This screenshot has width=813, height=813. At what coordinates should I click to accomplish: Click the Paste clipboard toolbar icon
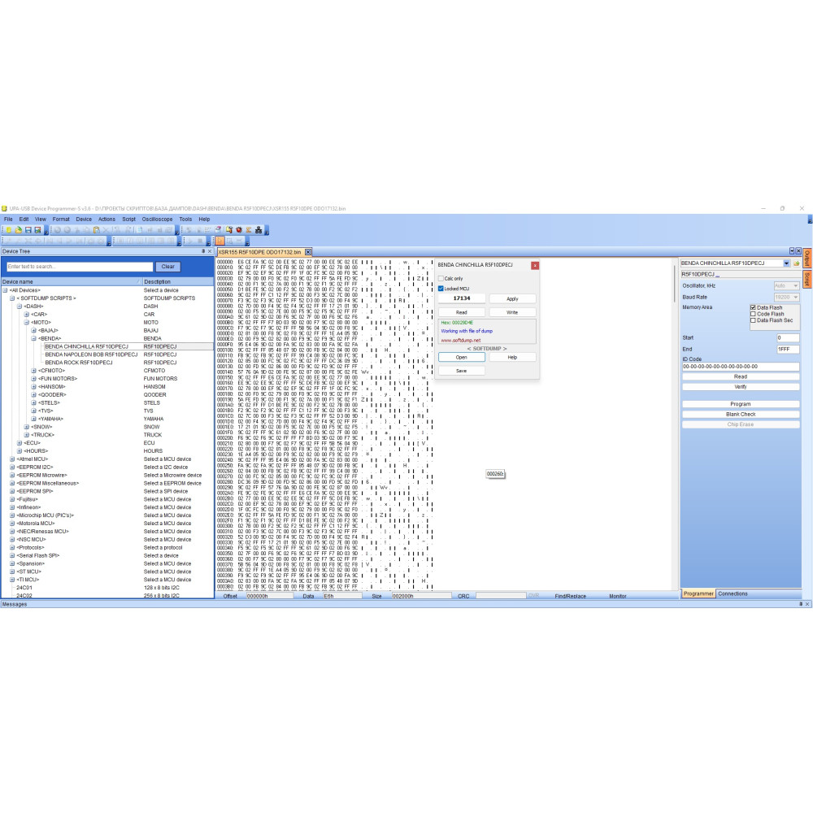[x=97, y=230]
